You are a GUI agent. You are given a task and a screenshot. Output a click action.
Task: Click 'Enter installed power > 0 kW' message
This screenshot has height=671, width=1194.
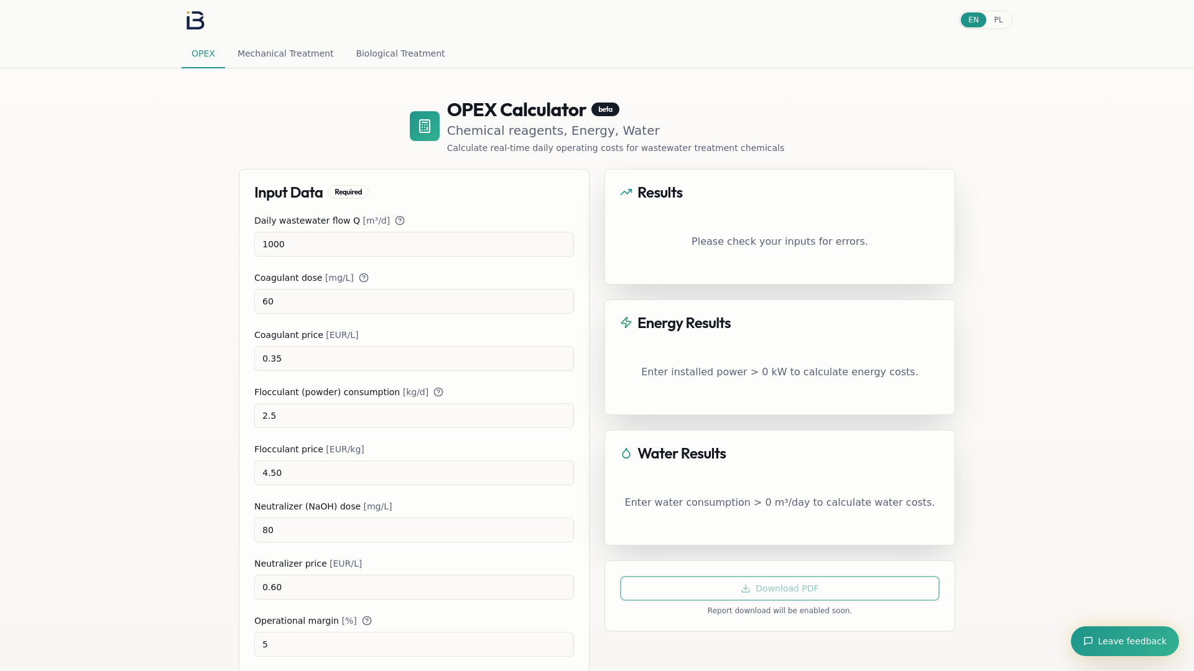point(779,372)
